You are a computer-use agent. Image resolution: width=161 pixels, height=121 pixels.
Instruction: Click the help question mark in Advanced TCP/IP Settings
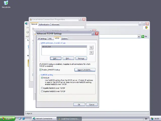[93, 34]
